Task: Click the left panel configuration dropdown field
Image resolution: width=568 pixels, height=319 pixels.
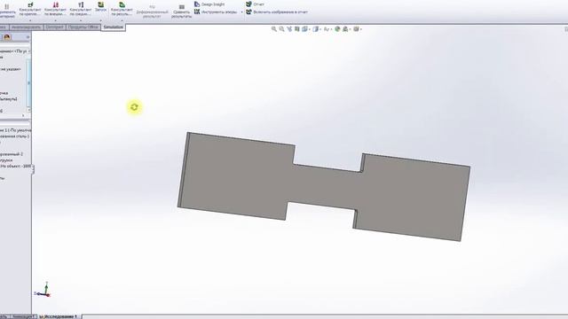Action: (14, 51)
